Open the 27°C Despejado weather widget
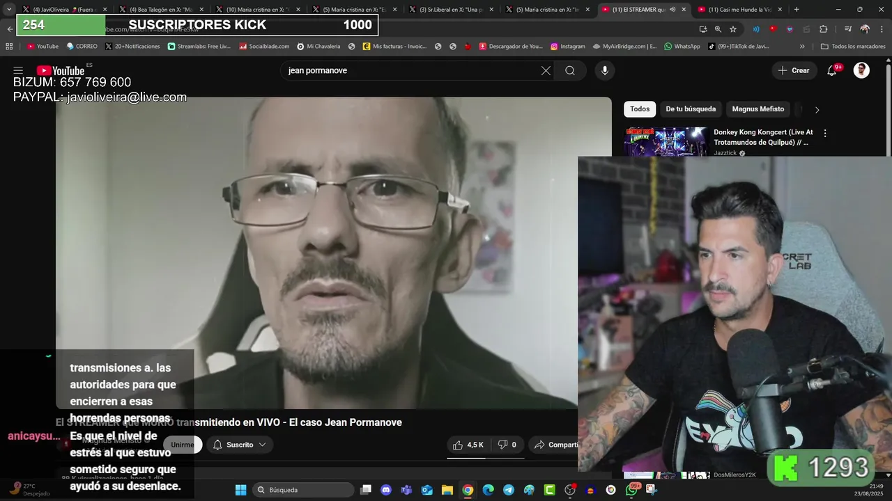This screenshot has width=892, height=501. coord(28,490)
